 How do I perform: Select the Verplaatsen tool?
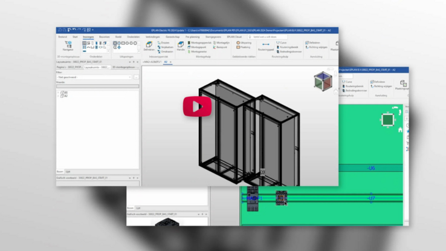coord(165,47)
